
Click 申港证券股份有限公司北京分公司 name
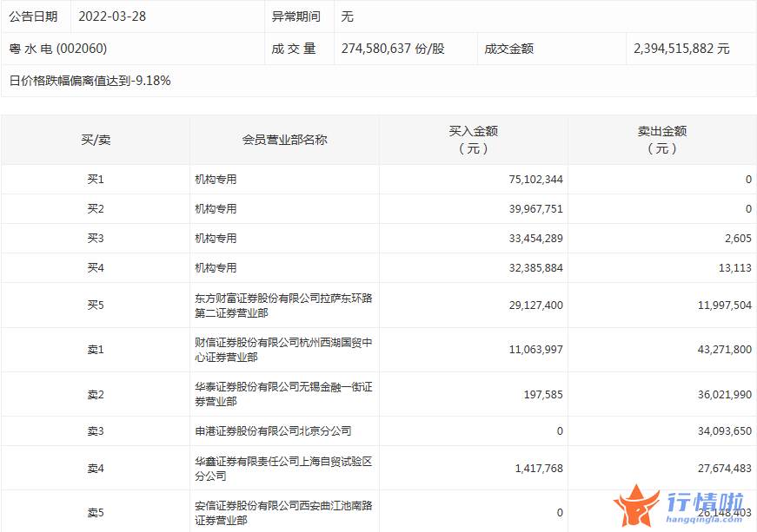[273, 430]
